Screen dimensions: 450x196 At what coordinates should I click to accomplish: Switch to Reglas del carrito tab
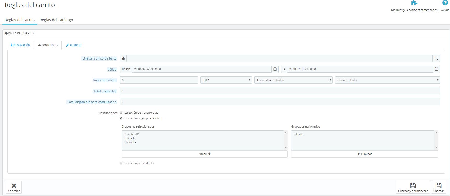click(20, 20)
